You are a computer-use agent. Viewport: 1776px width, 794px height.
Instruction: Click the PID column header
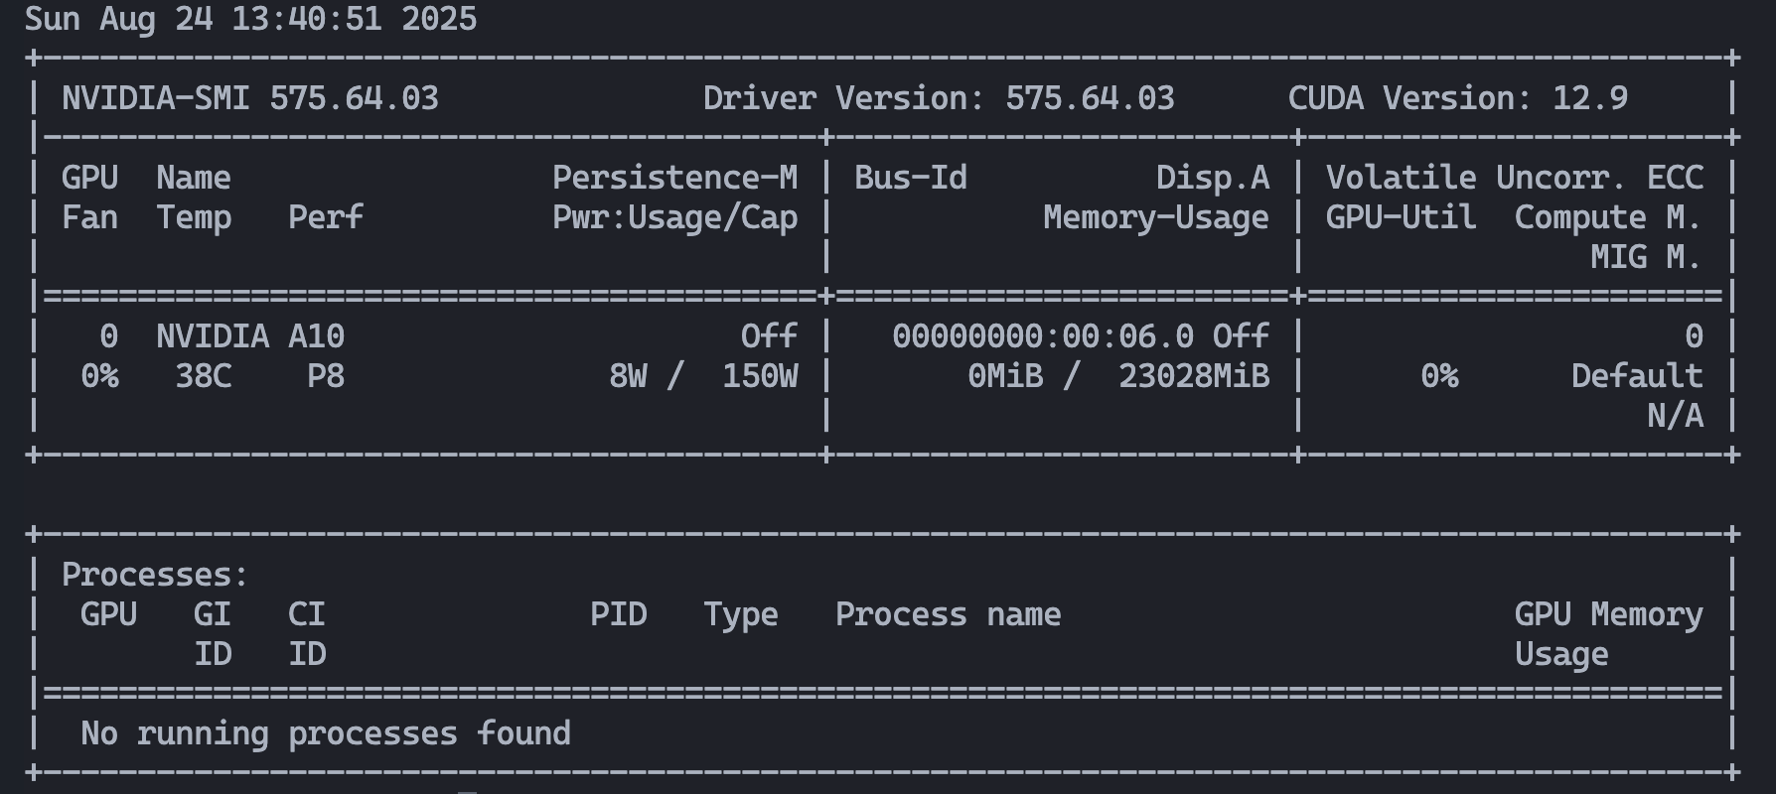(618, 614)
